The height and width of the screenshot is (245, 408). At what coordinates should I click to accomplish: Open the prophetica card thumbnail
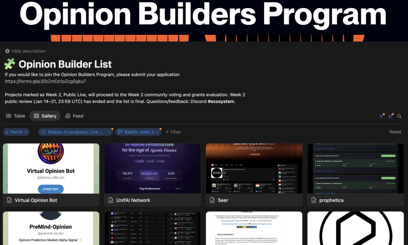pos(355,168)
